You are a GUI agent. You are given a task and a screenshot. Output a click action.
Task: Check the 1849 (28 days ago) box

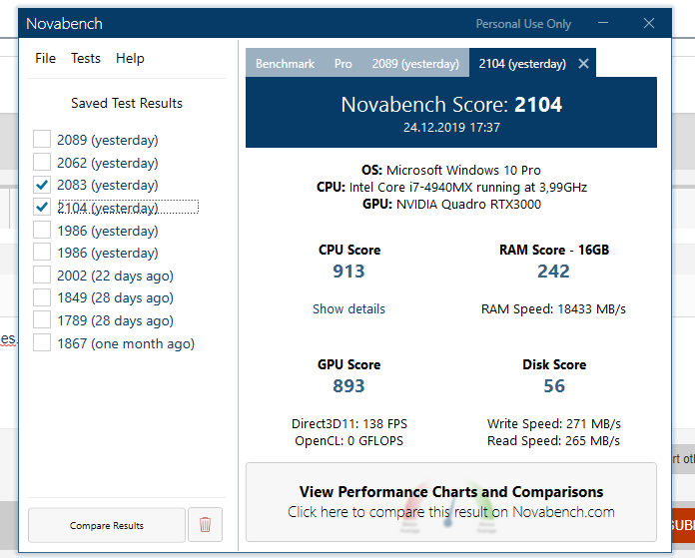42,297
